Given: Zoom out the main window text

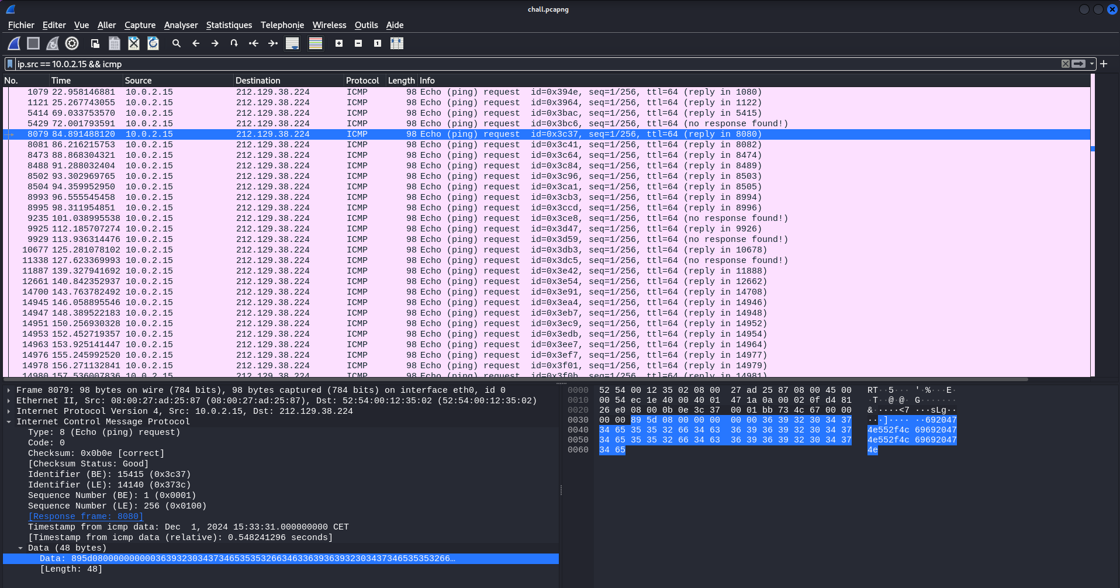Looking at the screenshot, I should pos(358,43).
